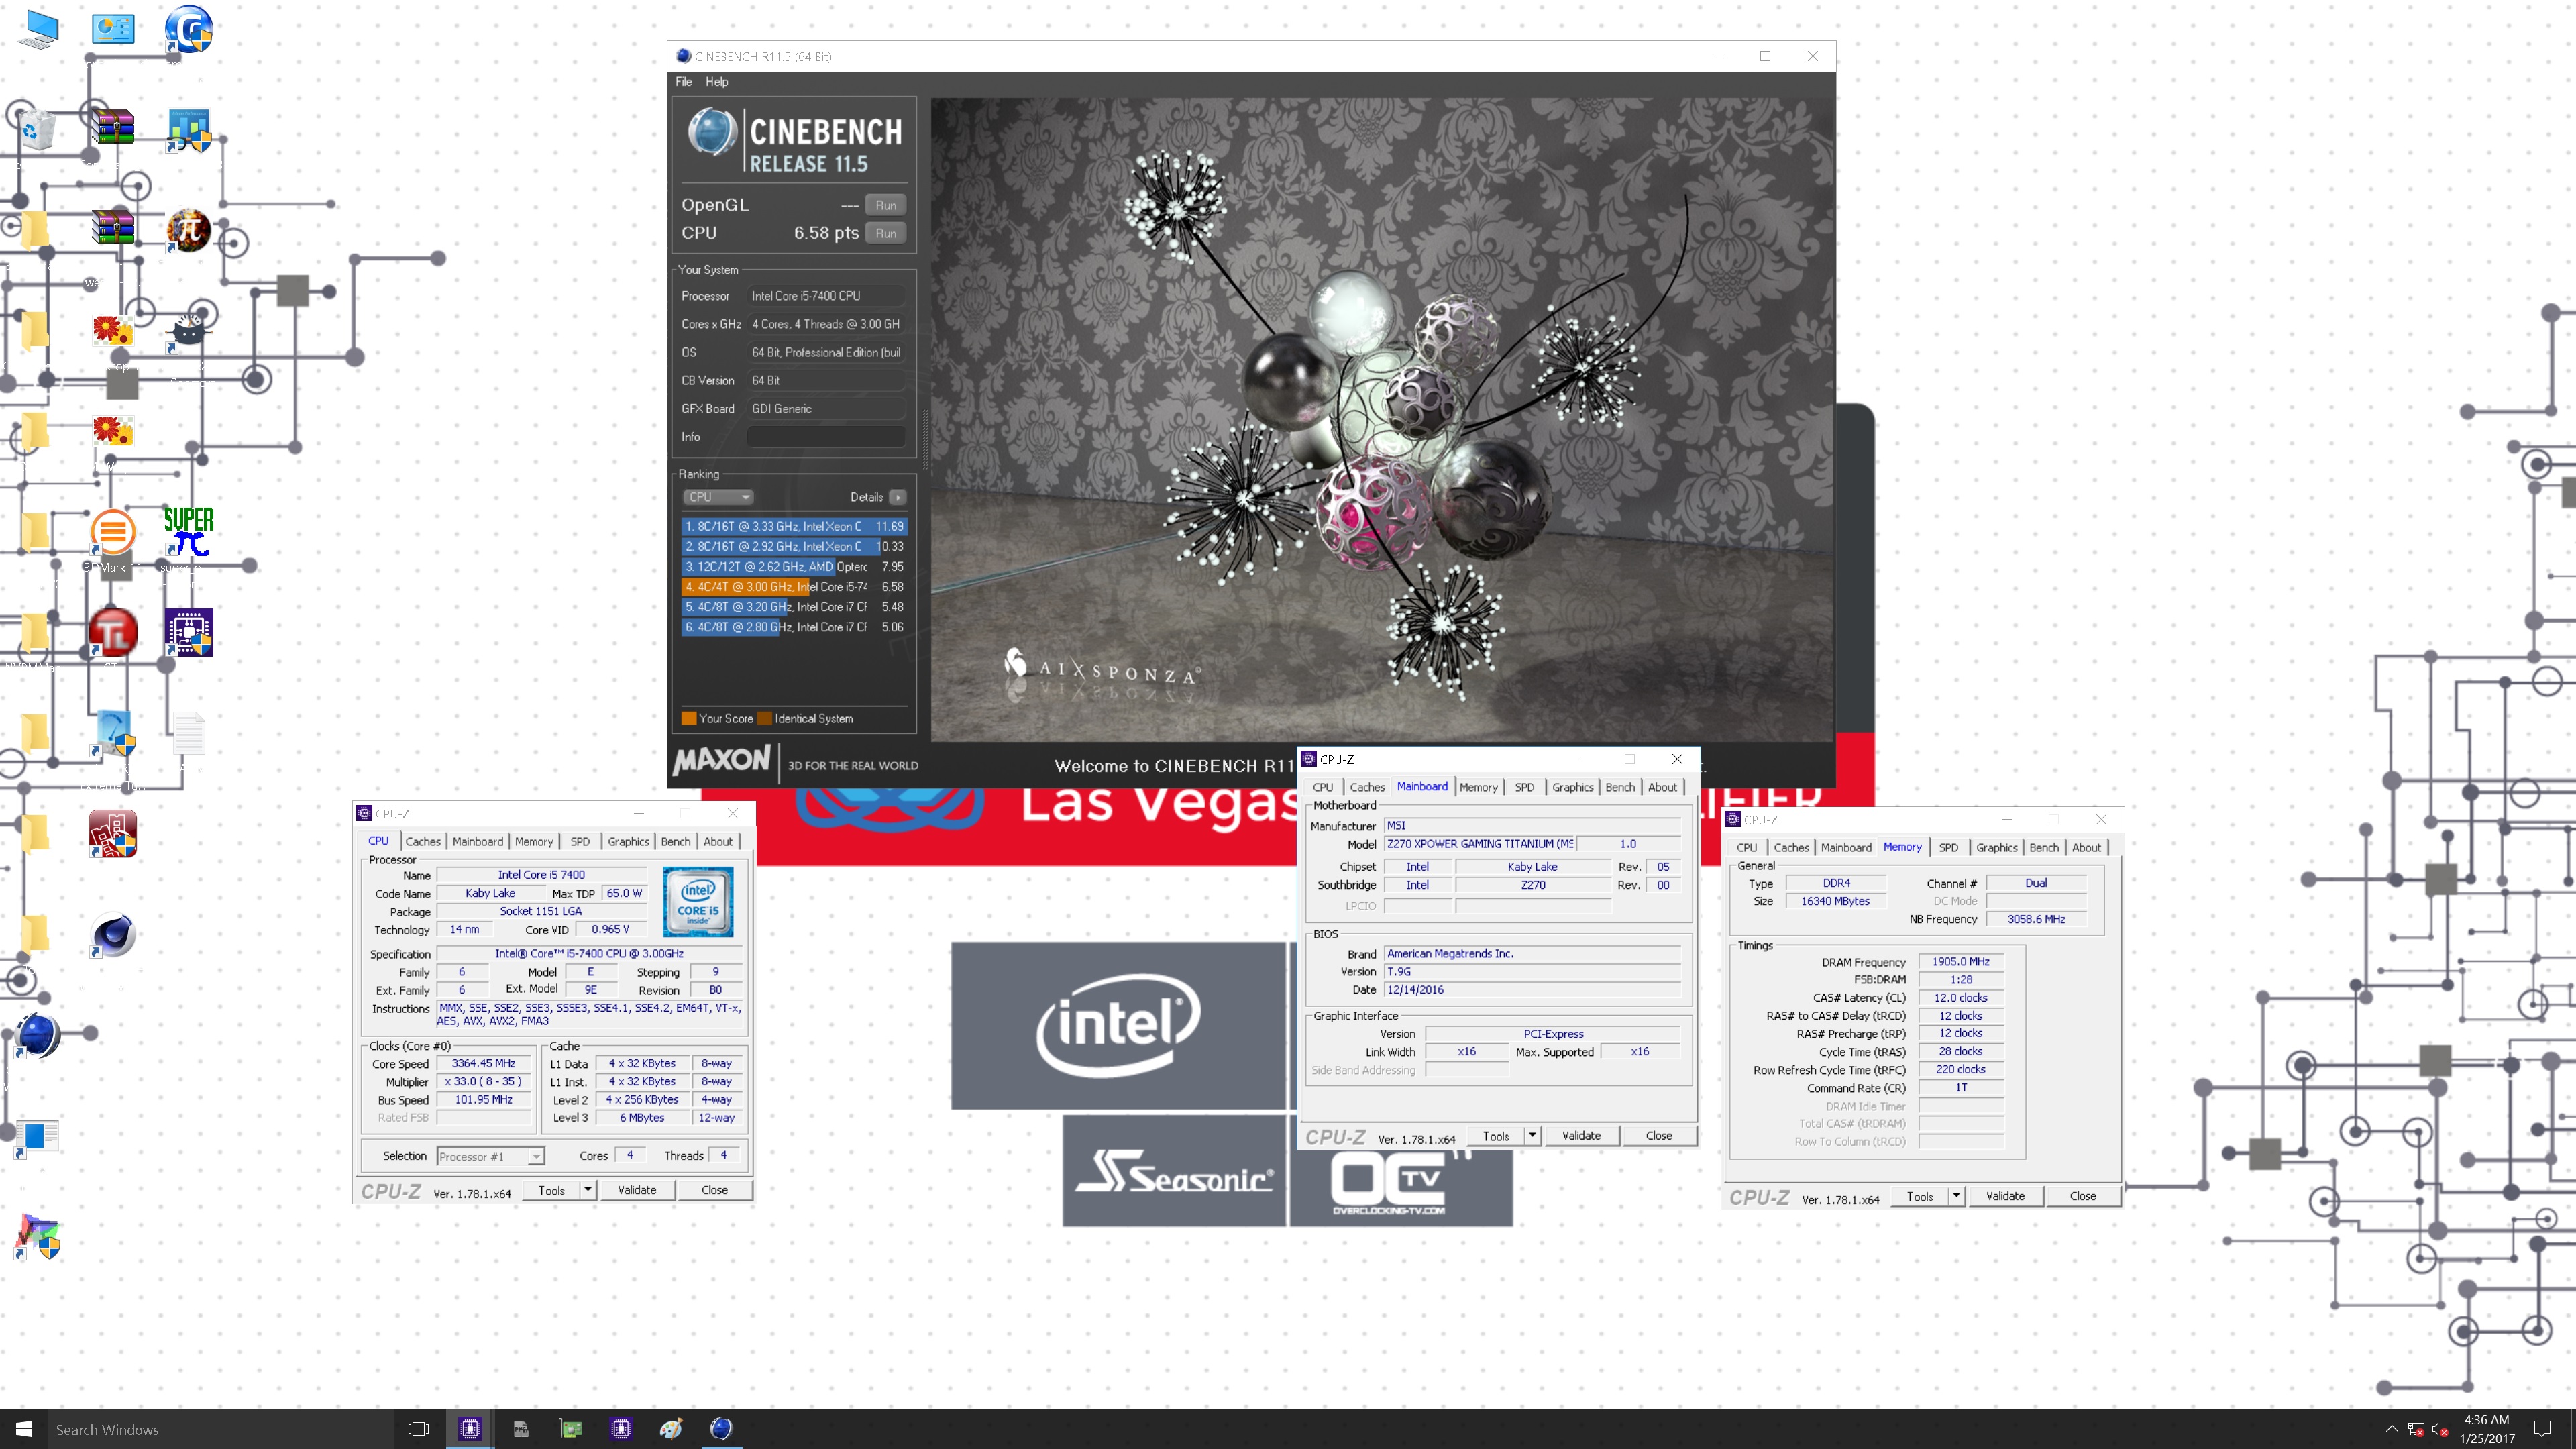
Task: Open About tab in Memory CPU-Z window
Action: (x=2086, y=847)
